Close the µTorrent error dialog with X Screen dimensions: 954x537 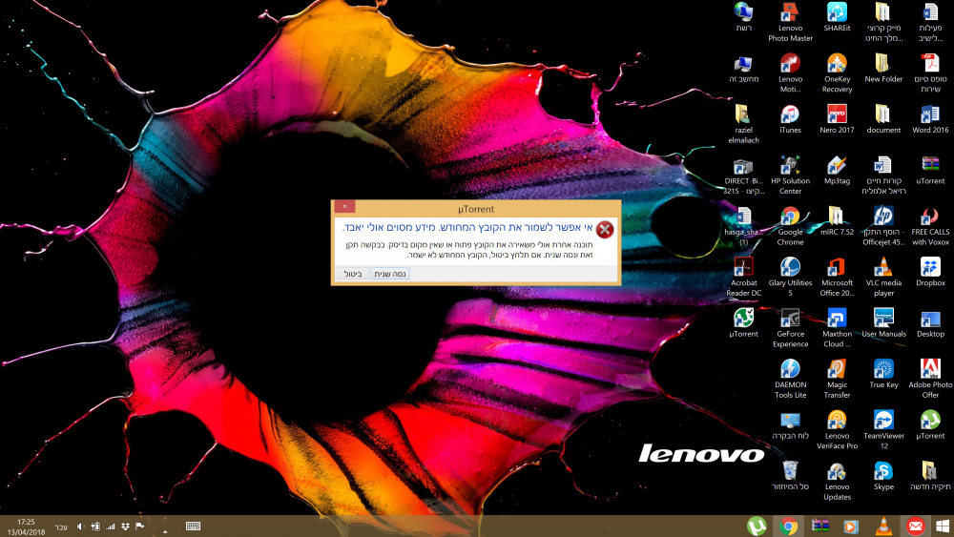pyautogui.click(x=344, y=207)
